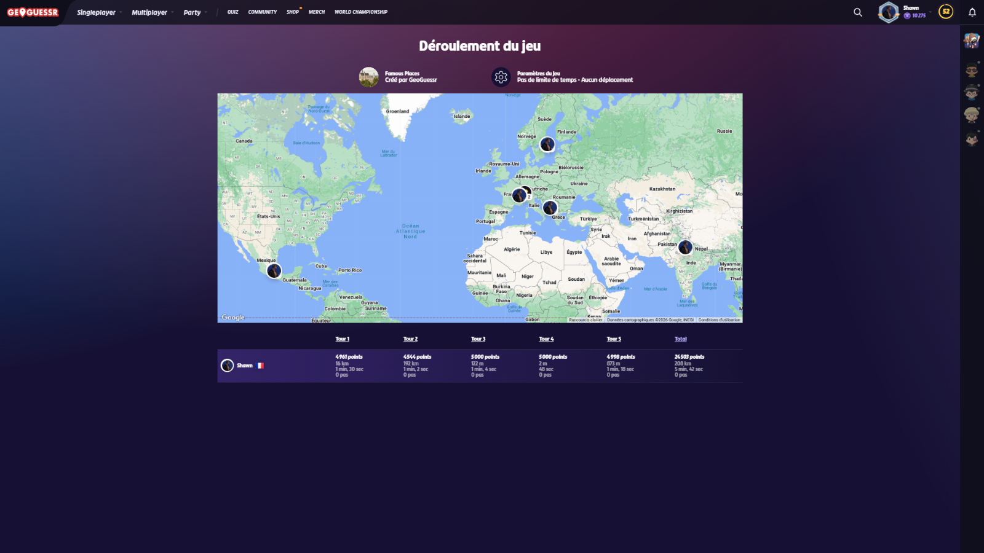Open Conditions d'utilisation map link

719,320
